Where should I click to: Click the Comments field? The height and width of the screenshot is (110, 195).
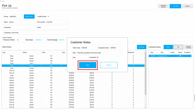click(18, 28)
